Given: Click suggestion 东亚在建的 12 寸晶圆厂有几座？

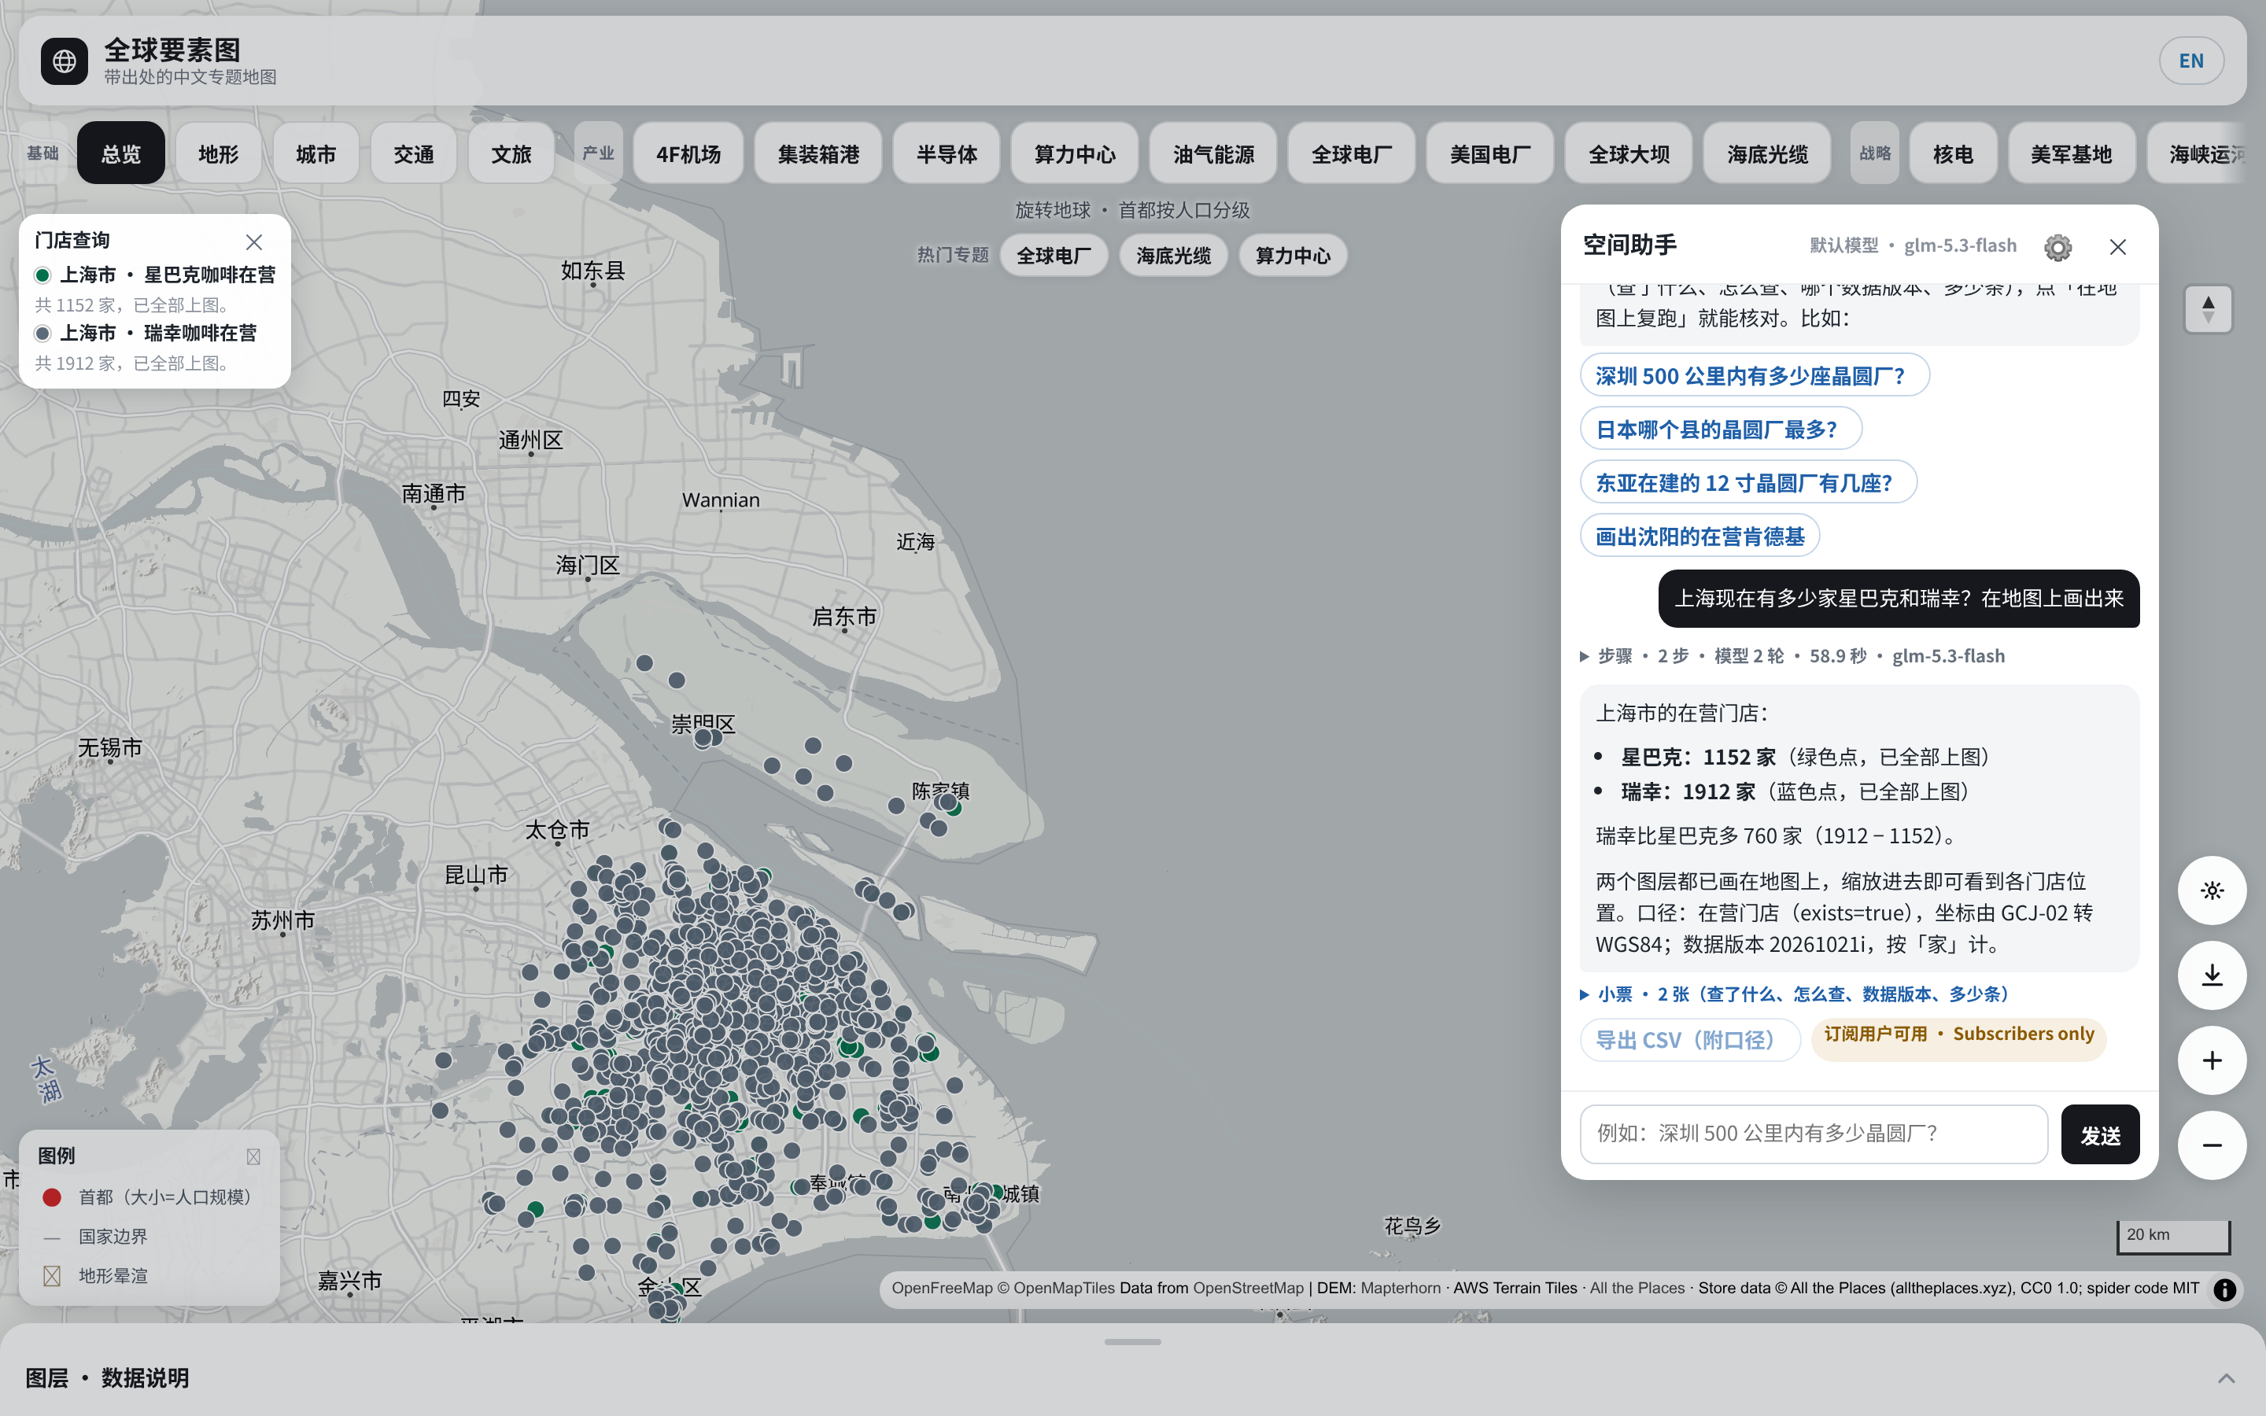Looking at the screenshot, I should click(1748, 482).
